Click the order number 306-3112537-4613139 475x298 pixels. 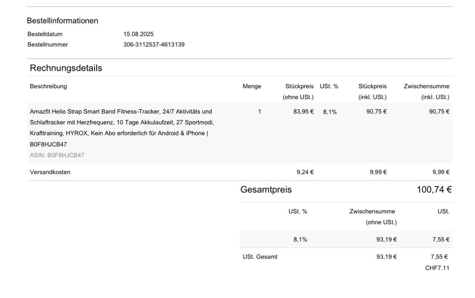click(x=154, y=45)
